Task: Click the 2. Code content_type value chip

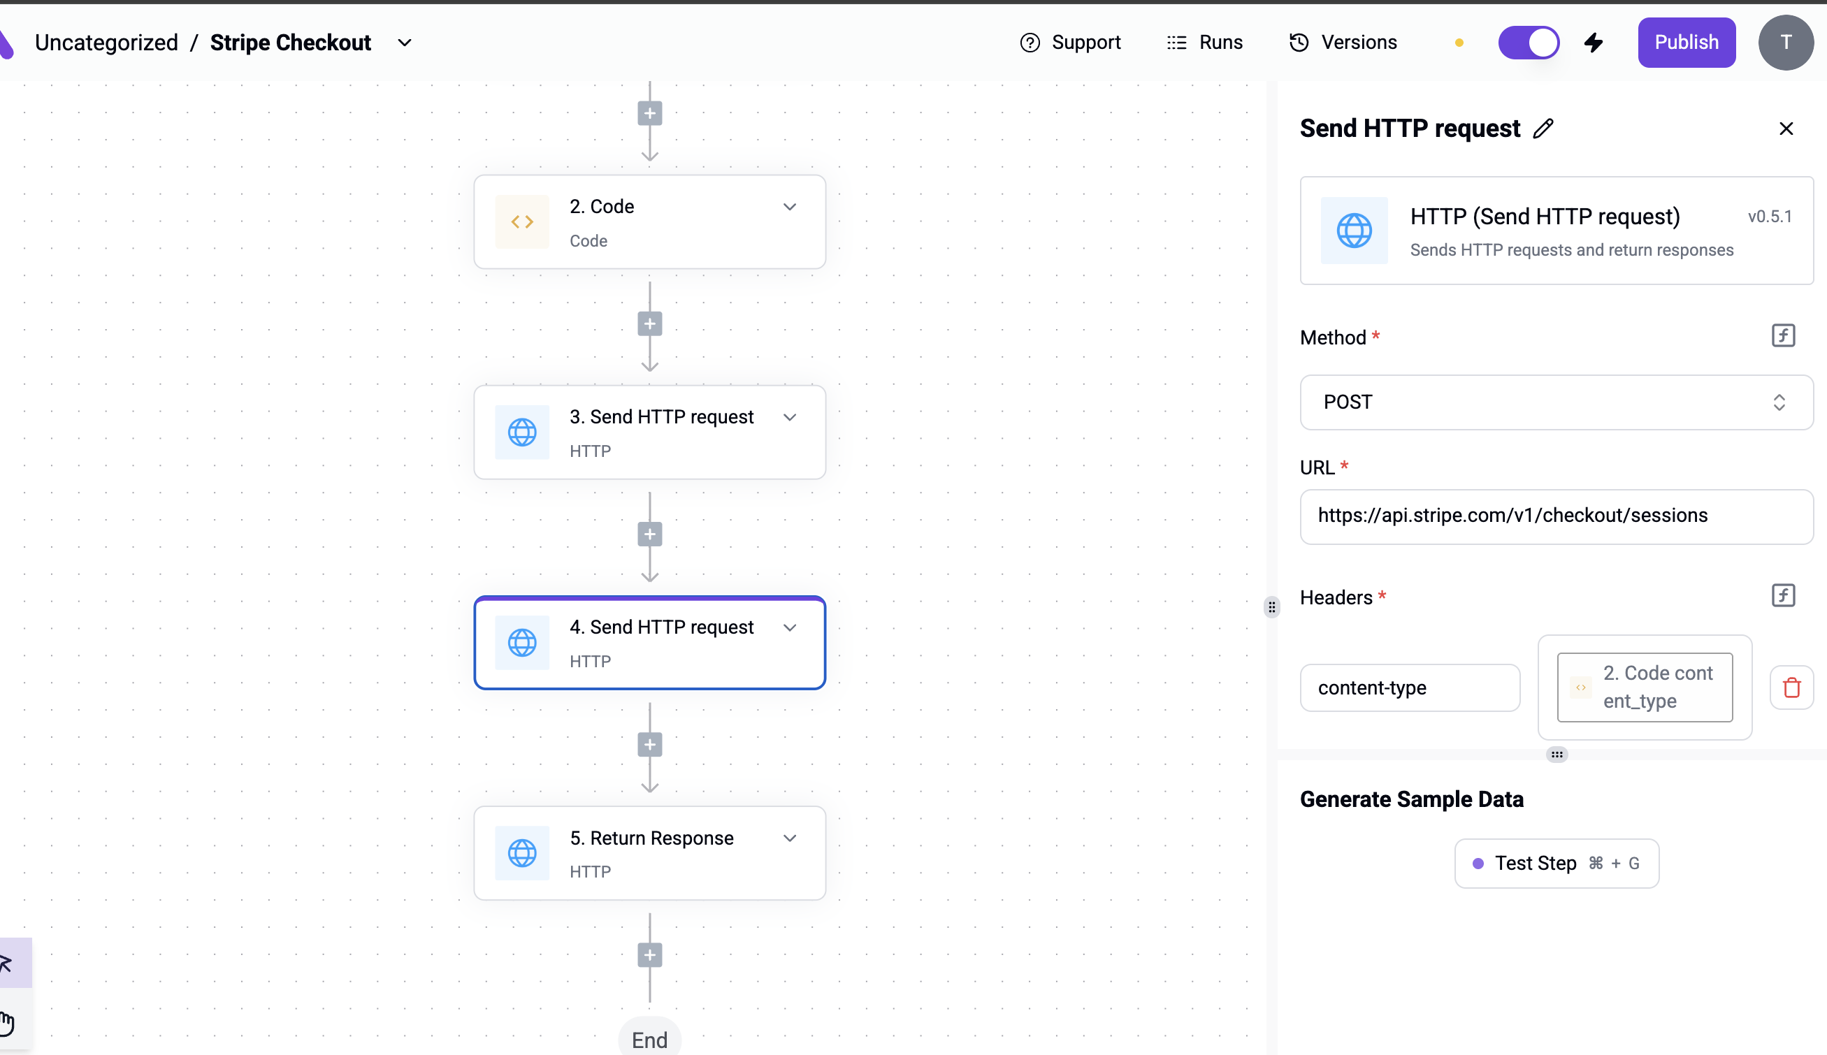Action: 1645,687
